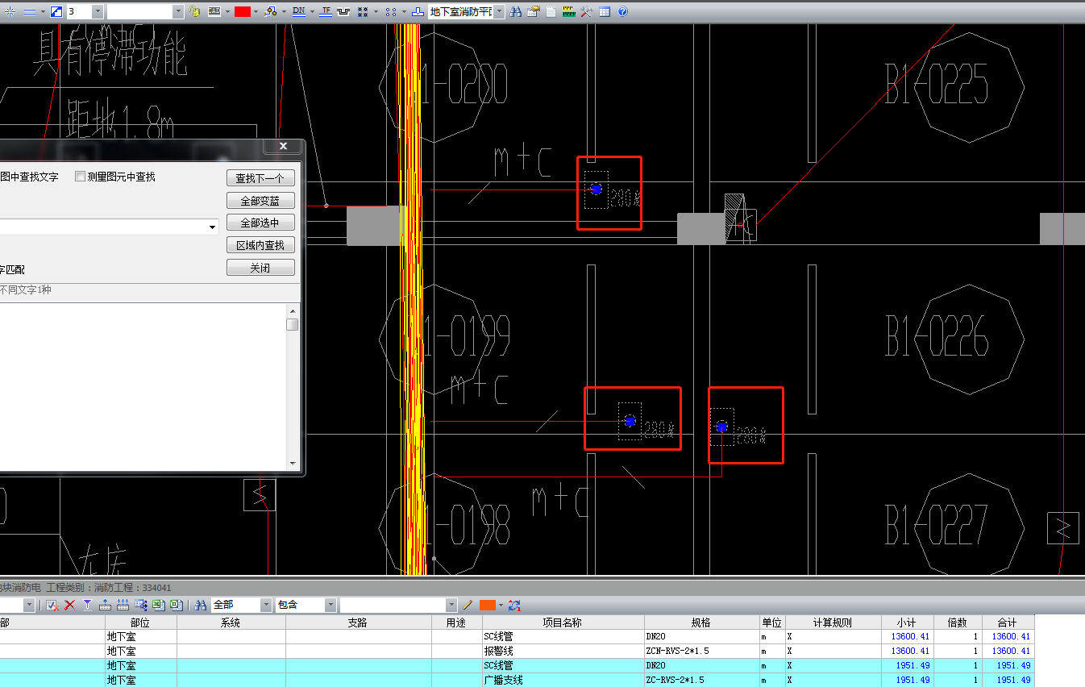Click the 小计 column header
Screen dimensions: 1085x687
coord(906,622)
